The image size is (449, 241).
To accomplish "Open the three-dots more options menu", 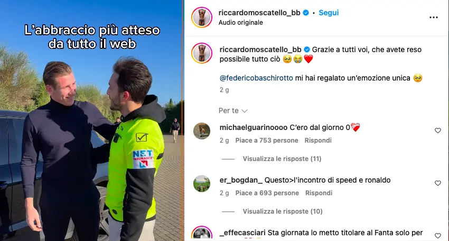I will click(x=434, y=18).
